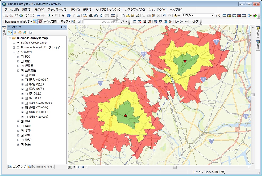
Task: Open the Editor toolbar icon
Action: 218,16
